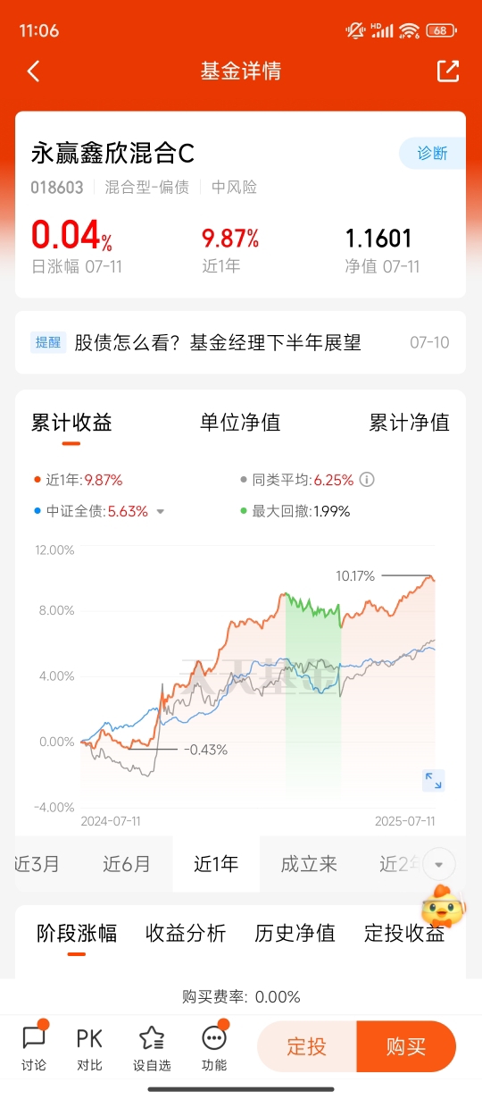Switch to the 单位净值 tab
The image size is (482, 1099).
coord(240,423)
